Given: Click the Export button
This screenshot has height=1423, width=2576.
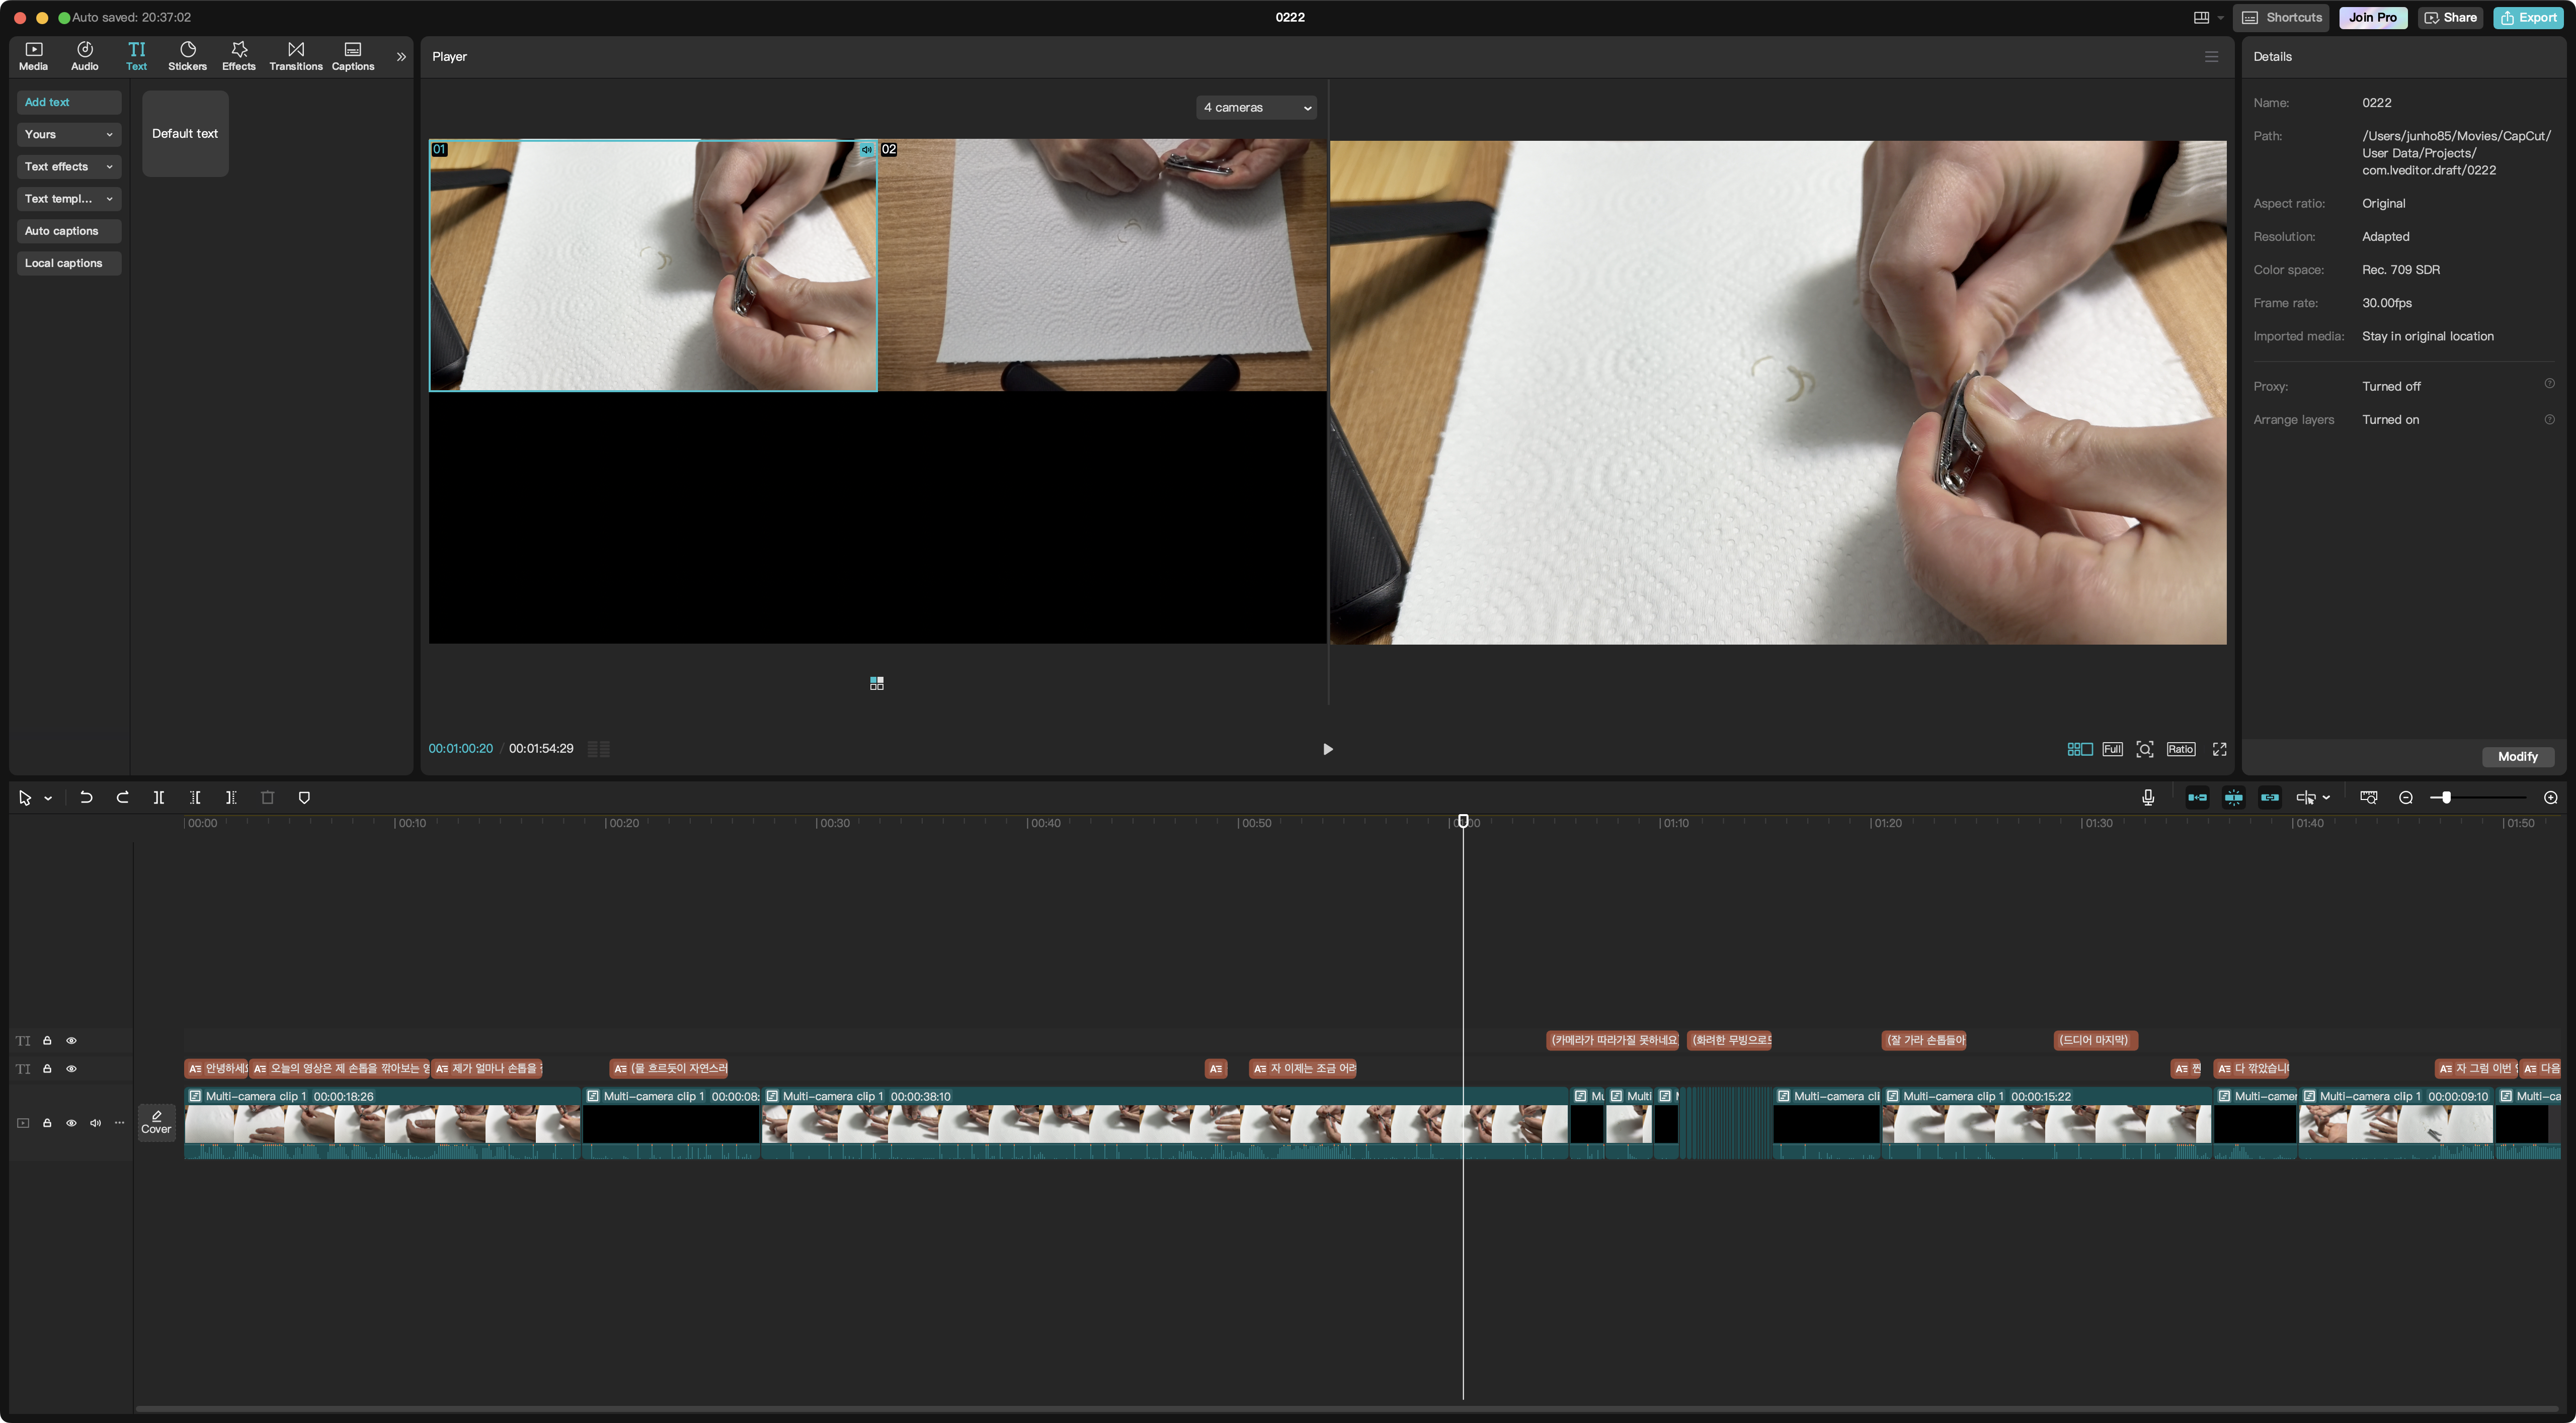Looking at the screenshot, I should coord(2528,17).
